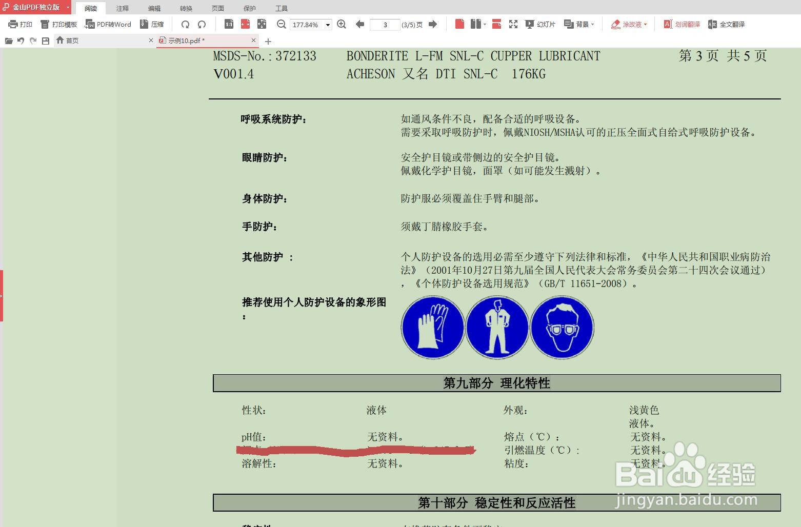Switch to 工具 tab

[282, 8]
